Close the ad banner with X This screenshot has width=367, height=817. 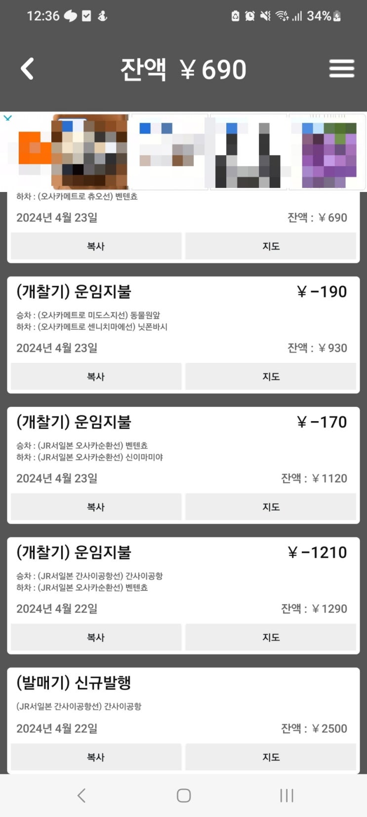pos(7,118)
